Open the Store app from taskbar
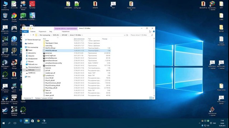The width and height of the screenshot is (229, 128). tap(33, 121)
